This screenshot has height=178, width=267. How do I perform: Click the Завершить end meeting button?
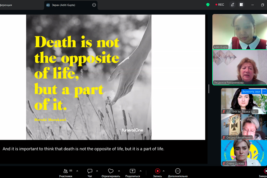264,173
